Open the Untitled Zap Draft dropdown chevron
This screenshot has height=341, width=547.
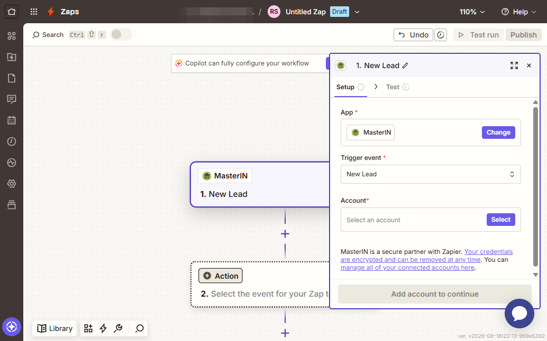point(357,12)
